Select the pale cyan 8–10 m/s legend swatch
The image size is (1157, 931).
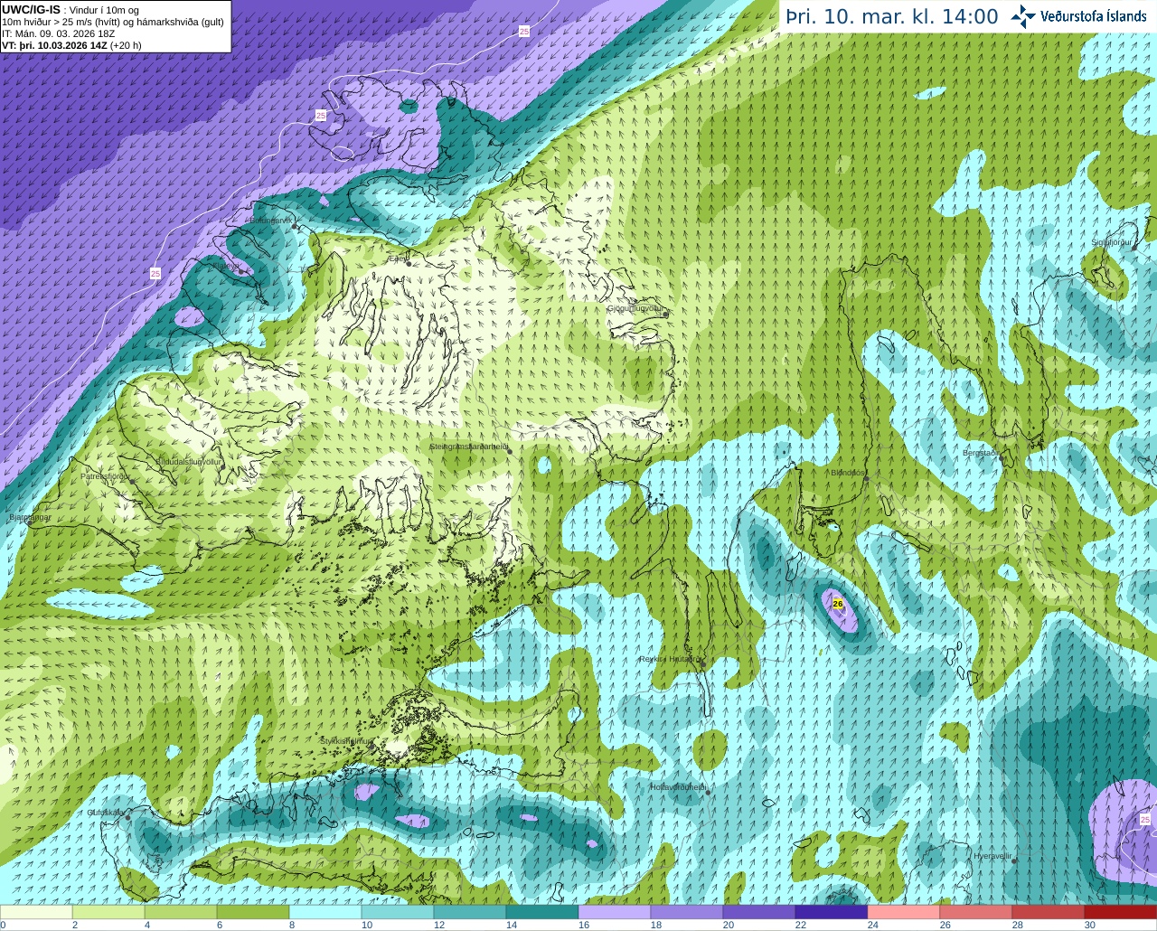(x=325, y=912)
